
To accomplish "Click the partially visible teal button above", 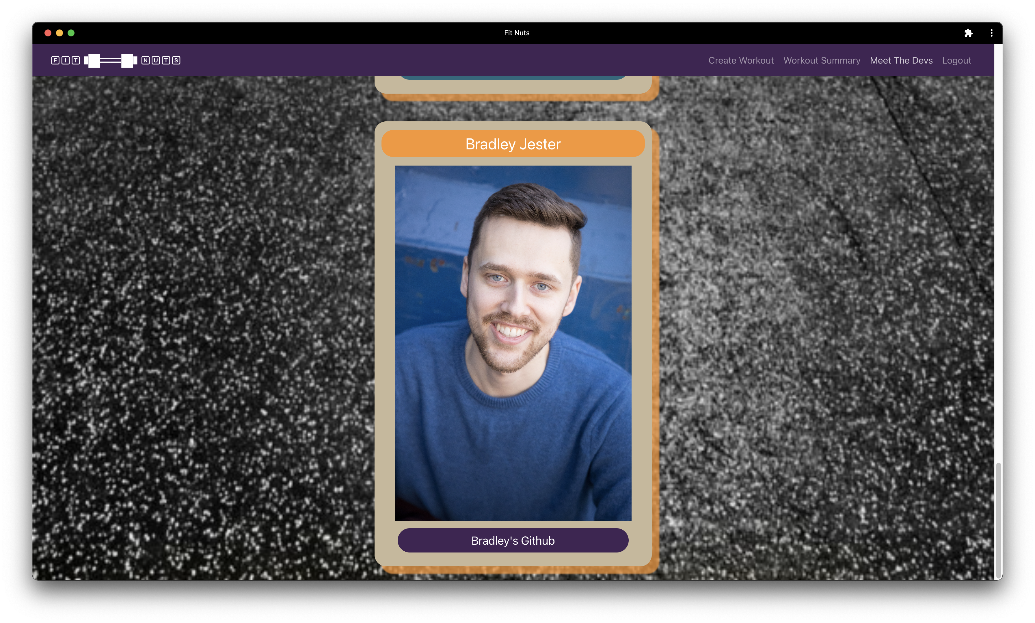I will point(513,78).
